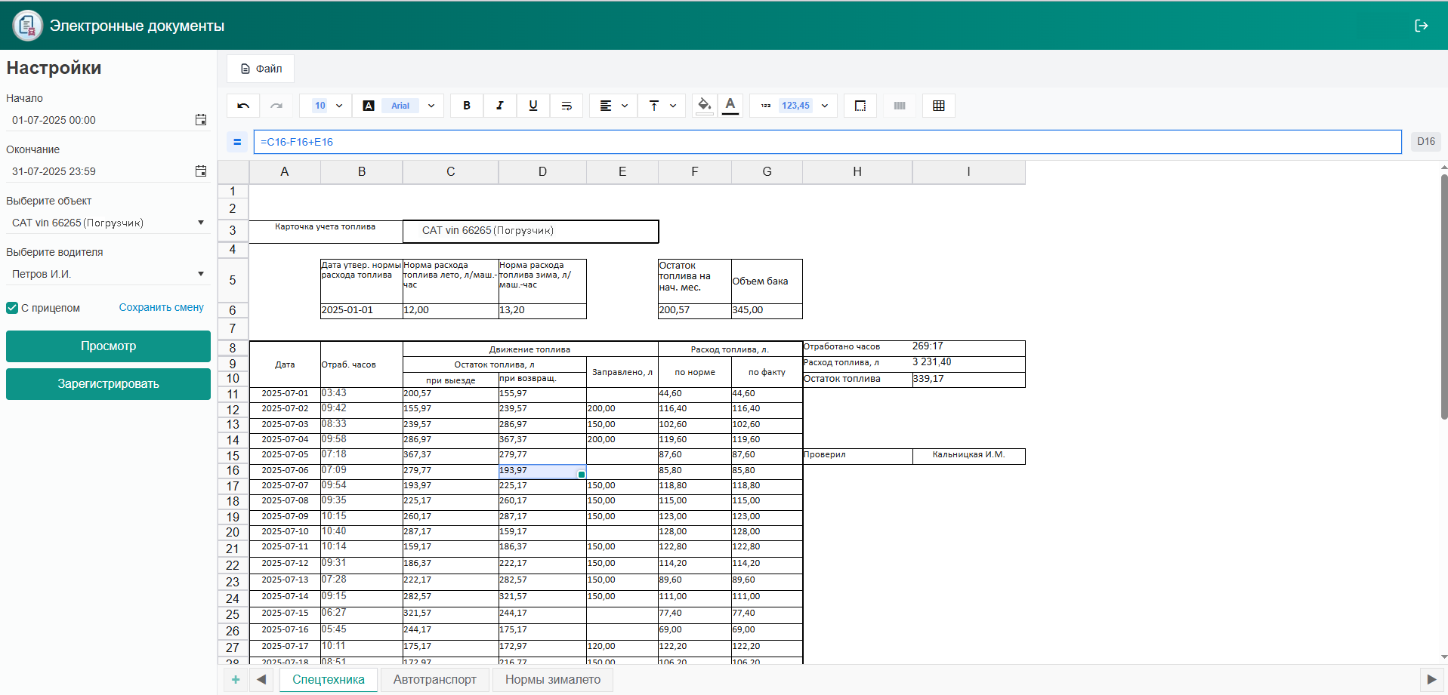1448x695 pixels.
Task: Expand the 'Выберите объект' dropdown
Action: pos(201,223)
